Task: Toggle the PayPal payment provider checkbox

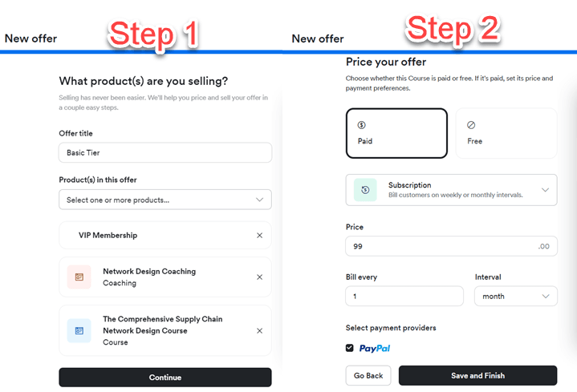Action: pyautogui.click(x=349, y=348)
